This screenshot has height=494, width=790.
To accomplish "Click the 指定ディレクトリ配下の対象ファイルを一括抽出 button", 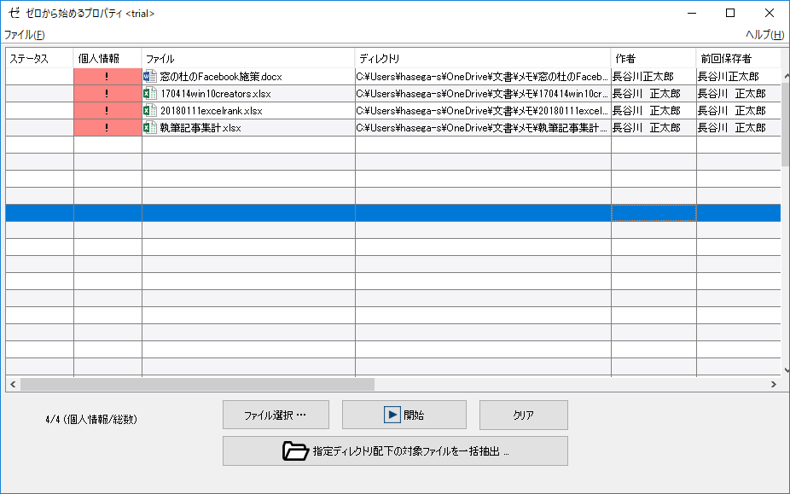I will [x=395, y=450].
